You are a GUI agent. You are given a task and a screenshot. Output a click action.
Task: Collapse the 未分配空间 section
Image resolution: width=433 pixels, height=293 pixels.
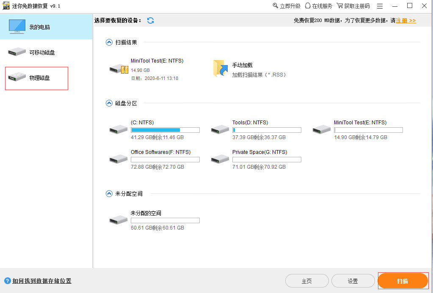109,194
